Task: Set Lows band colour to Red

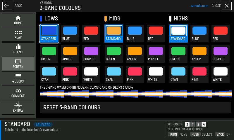Action: [91, 34]
